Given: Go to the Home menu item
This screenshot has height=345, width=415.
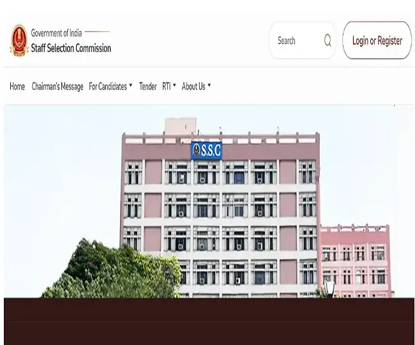Looking at the screenshot, I should click(17, 86).
